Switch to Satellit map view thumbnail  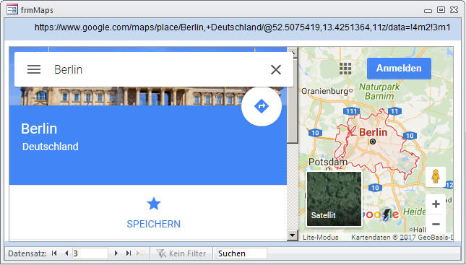334,199
